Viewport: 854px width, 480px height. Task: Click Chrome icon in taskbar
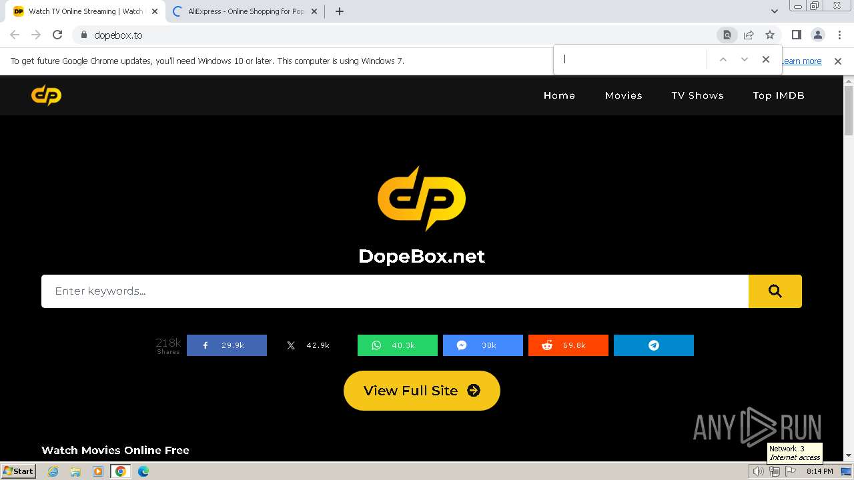pos(120,471)
